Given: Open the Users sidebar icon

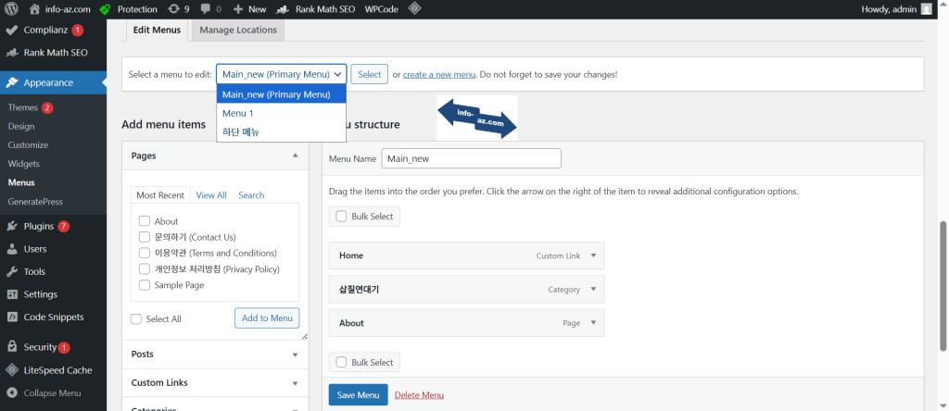Looking at the screenshot, I should point(12,249).
